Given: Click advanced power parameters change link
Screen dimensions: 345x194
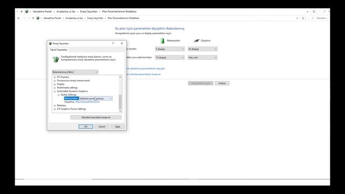Looking at the screenshot, I should click(146, 68).
